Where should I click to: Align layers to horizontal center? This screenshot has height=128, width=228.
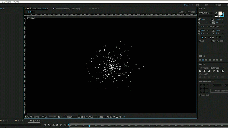205,71
